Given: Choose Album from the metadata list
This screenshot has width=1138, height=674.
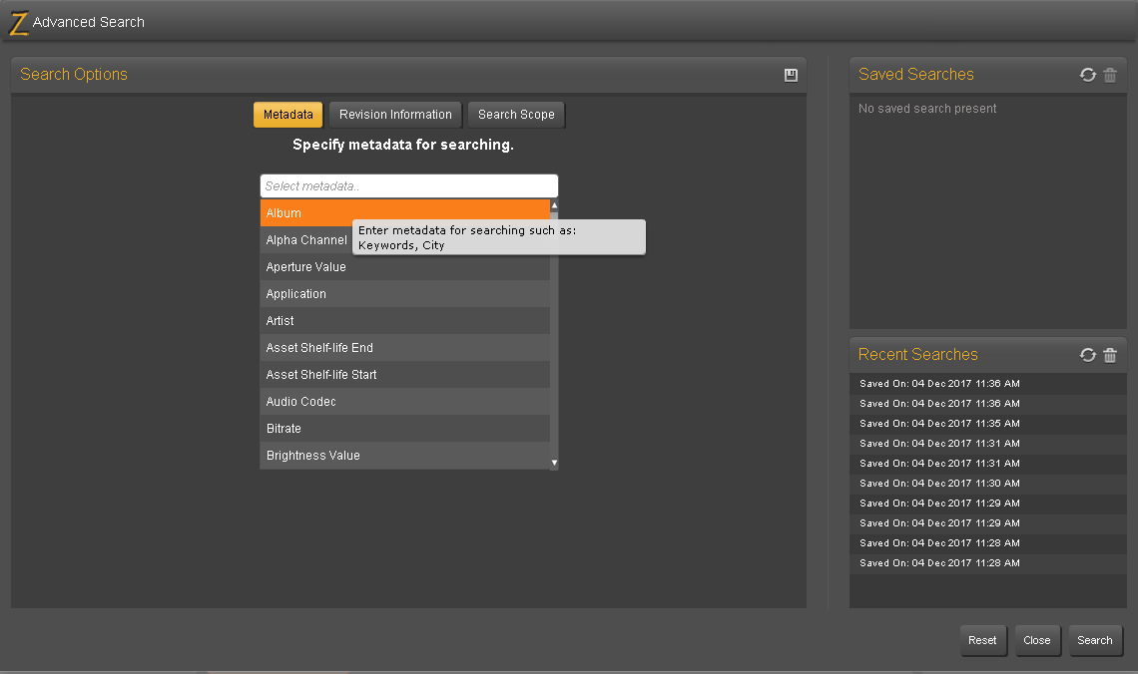Looking at the screenshot, I should coord(405,213).
